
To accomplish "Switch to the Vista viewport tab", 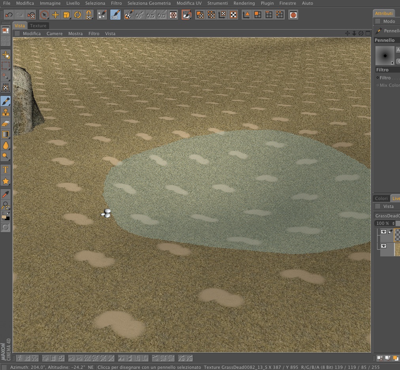I will pos(20,26).
